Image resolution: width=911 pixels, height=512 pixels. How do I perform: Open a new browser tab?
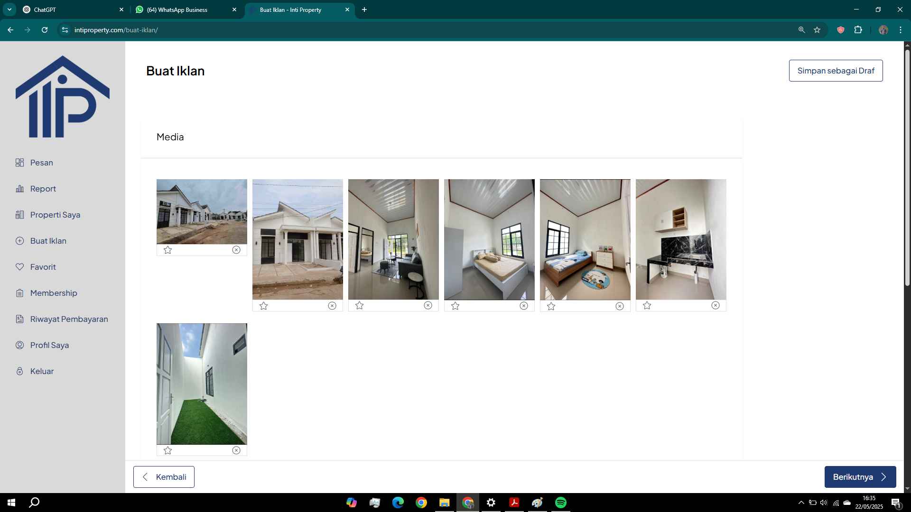click(364, 9)
